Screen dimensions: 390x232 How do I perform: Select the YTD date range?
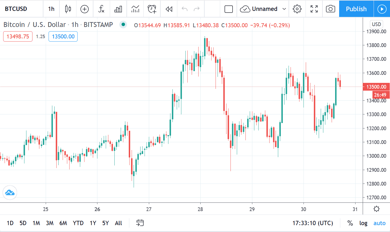[x=78, y=223]
